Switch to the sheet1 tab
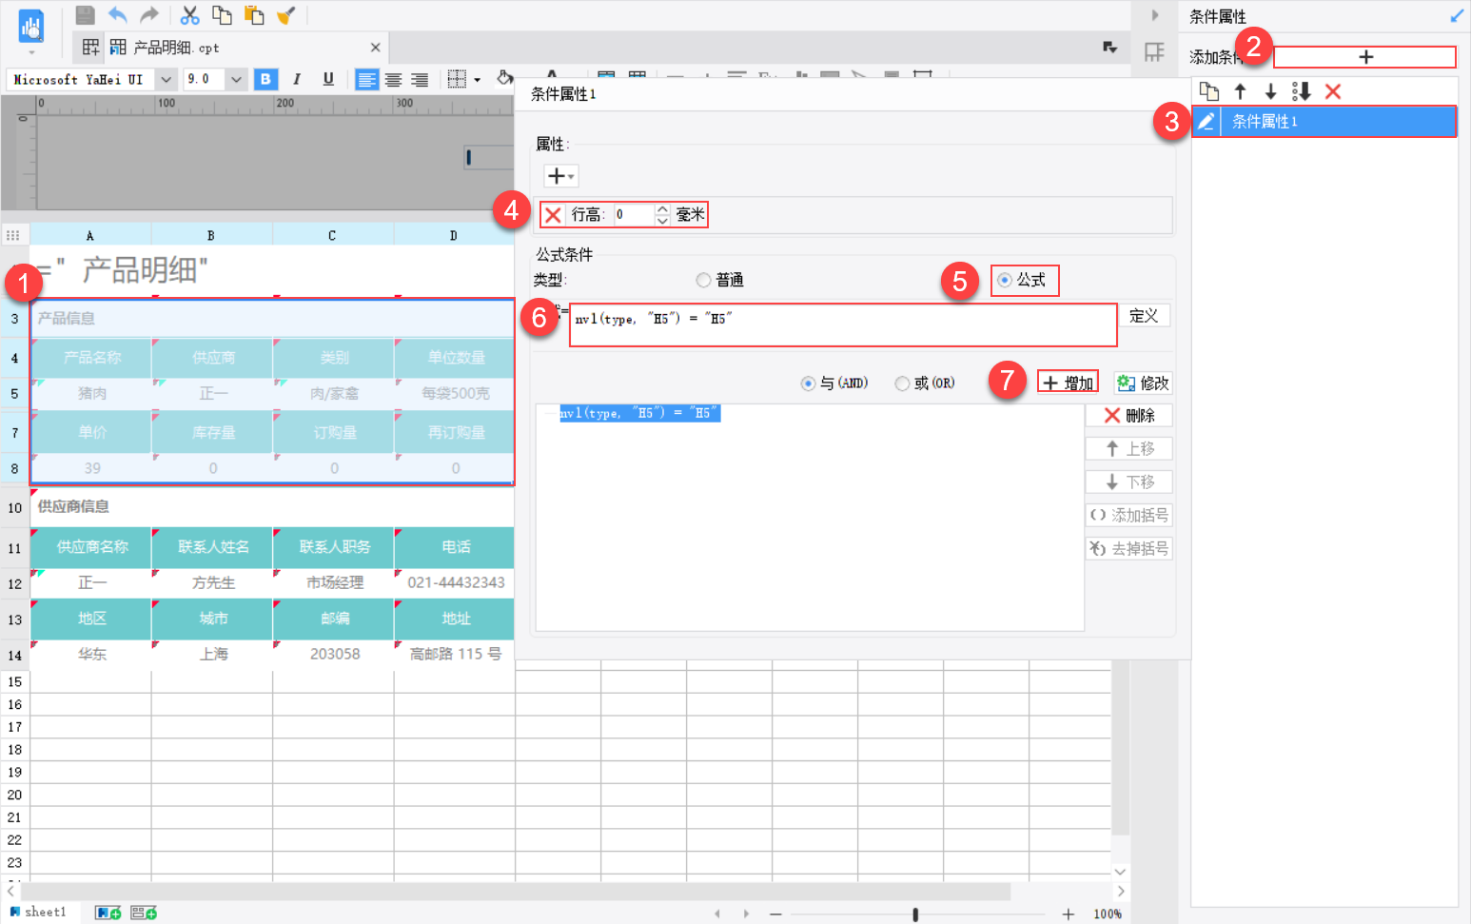The width and height of the screenshot is (1471, 924). (38, 912)
